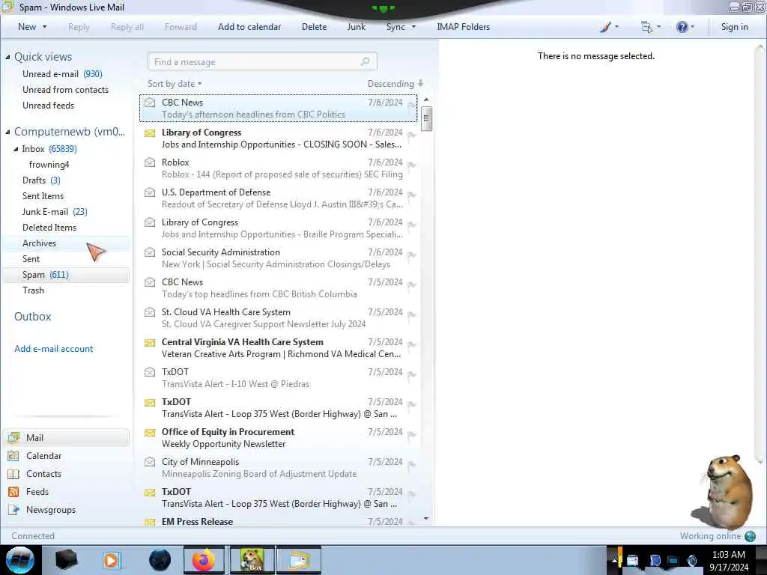Show Unread from contacts view
767x575 pixels.
(x=65, y=90)
